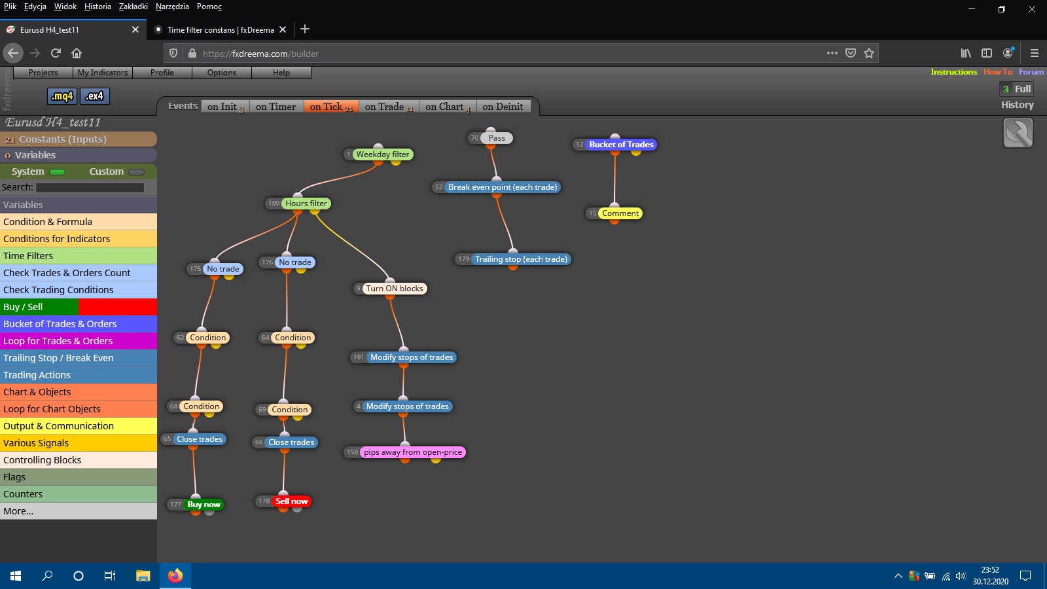Reload the page with the refresh icon

click(56, 53)
